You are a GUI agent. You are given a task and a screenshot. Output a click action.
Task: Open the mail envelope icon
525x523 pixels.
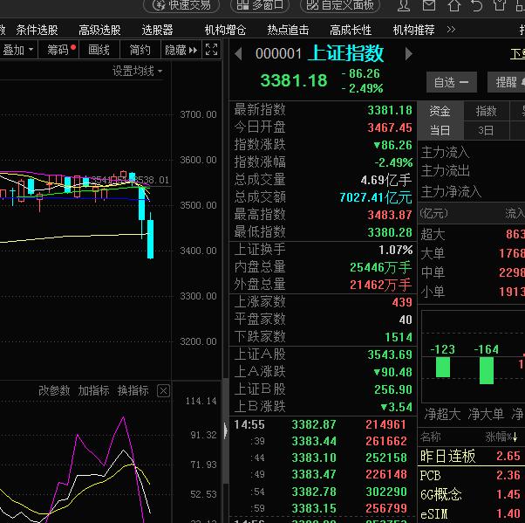point(429,5)
